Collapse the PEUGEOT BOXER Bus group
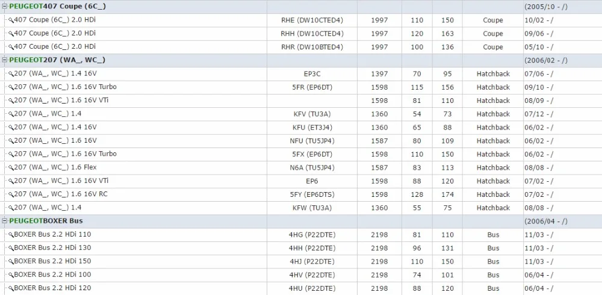Viewport: 602px width, 295px height. point(5,221)
